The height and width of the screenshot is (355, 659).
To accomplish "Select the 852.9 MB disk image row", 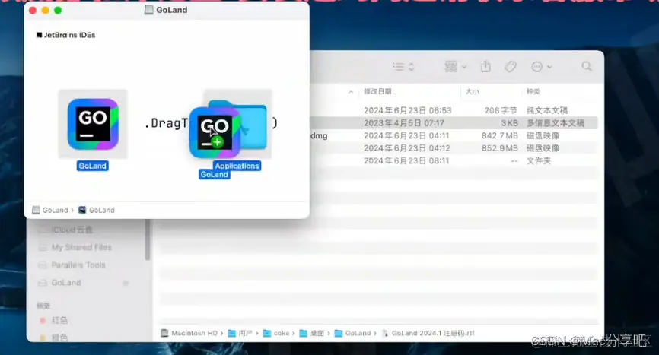I will tap(454, 148).
